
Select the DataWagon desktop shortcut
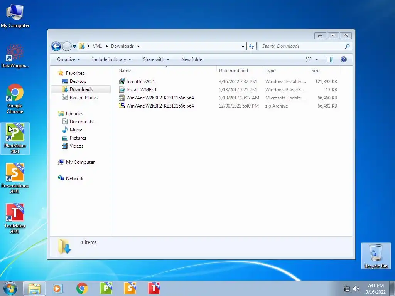click(15, 56)
